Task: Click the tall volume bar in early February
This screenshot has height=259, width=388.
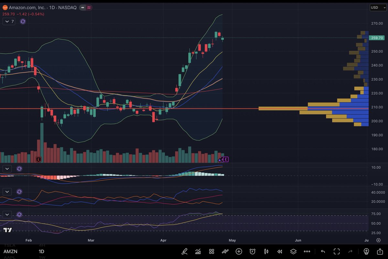Action: pos(42,142)
